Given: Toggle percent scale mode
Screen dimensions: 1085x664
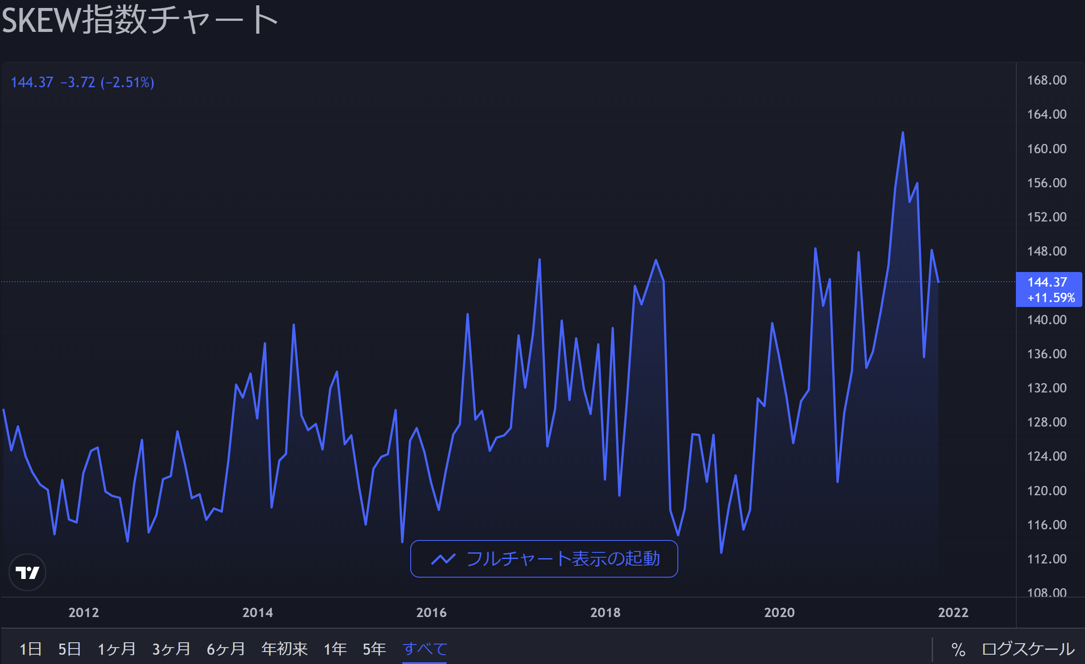Looking at the screenshot, I should (958, 649).
